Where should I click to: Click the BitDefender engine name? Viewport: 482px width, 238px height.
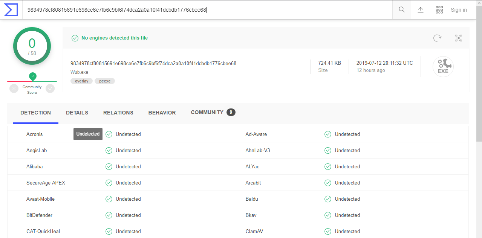(x=39, y=215)
